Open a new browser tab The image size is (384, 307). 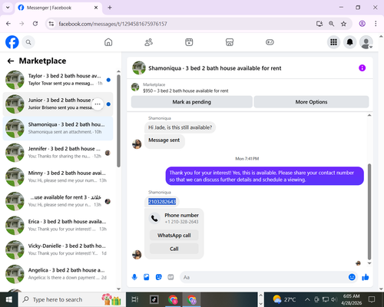click(x=110, y=8)
